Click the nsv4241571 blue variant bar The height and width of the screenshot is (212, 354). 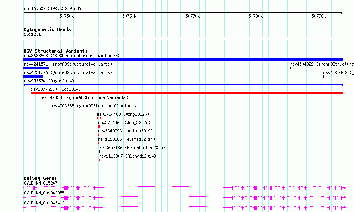36,68
